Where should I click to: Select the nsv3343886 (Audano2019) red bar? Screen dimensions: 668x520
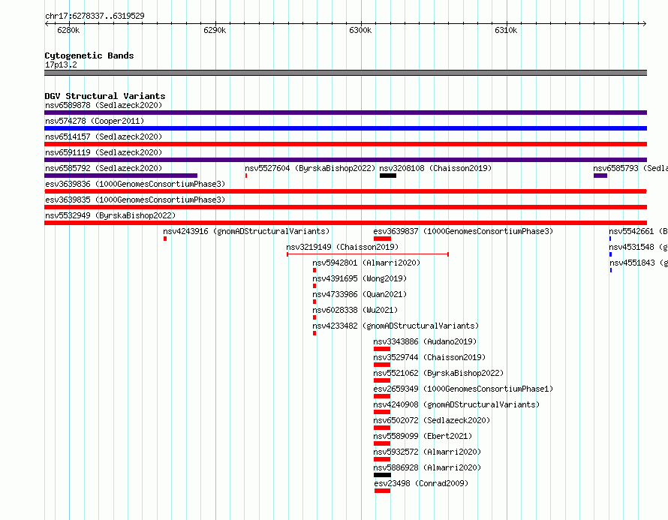[382, 349]
